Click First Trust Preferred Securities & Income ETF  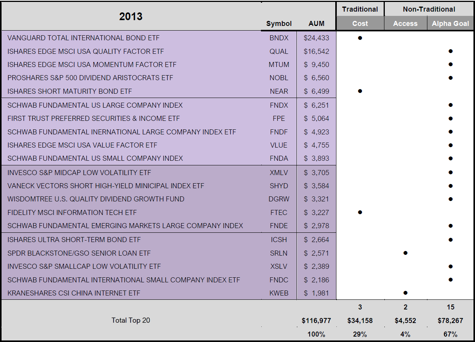point(94,118)
